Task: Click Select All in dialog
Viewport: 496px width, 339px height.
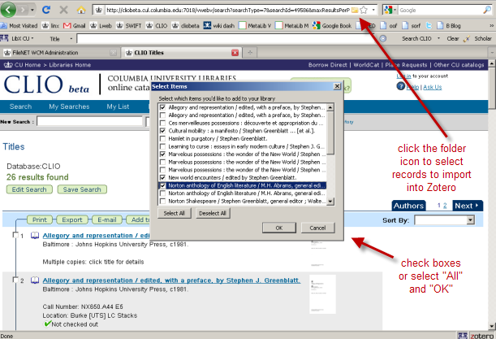Action: pos(174,213)
